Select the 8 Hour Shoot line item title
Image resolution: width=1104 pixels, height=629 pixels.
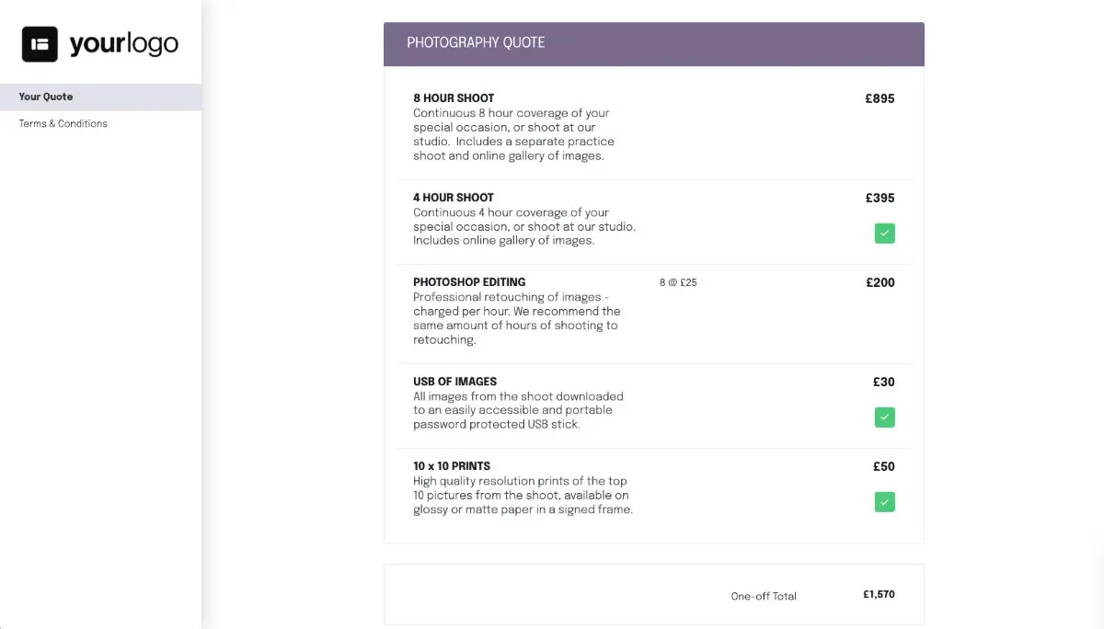pos(453,97)
